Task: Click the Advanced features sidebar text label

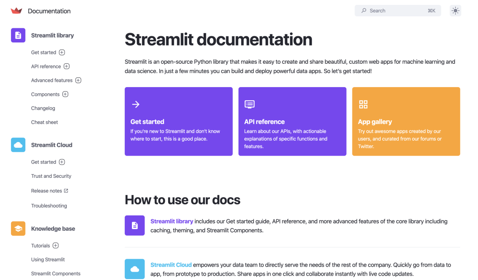Action: pyautogui.click(x=52, y=81)
